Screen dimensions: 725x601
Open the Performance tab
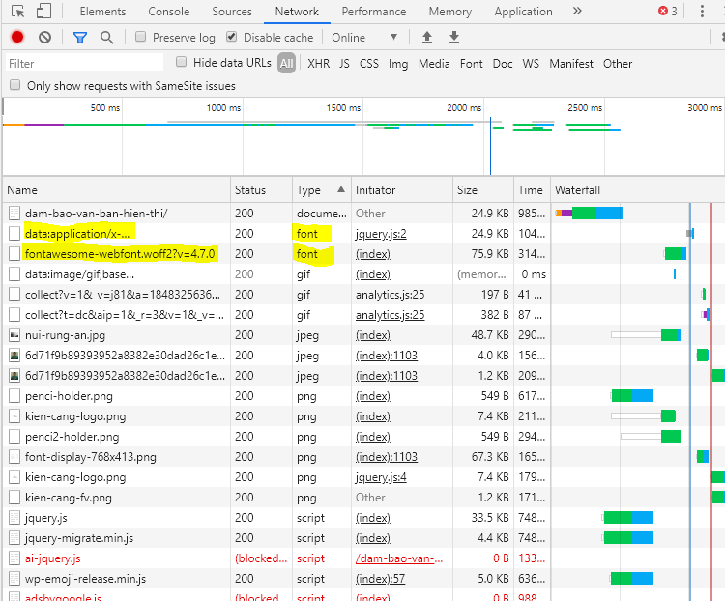[x=373, y=12]
